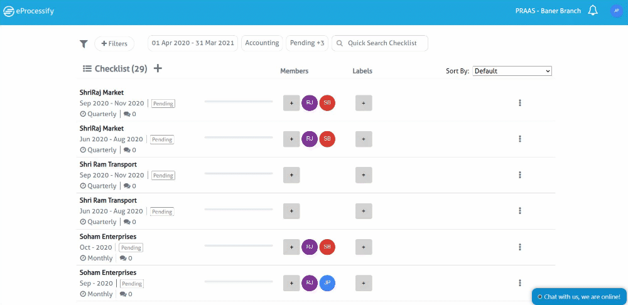Image resolution: width=628 pixels, height=305 pixels.
Task: Open options menu for ShriRaj Market Jun-Aug
Action: [520, 139]
